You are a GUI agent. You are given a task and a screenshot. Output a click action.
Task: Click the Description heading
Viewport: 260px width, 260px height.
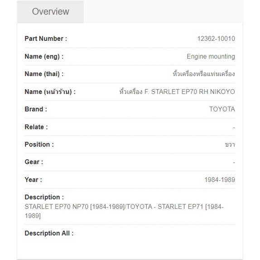(x=44, y=197)
